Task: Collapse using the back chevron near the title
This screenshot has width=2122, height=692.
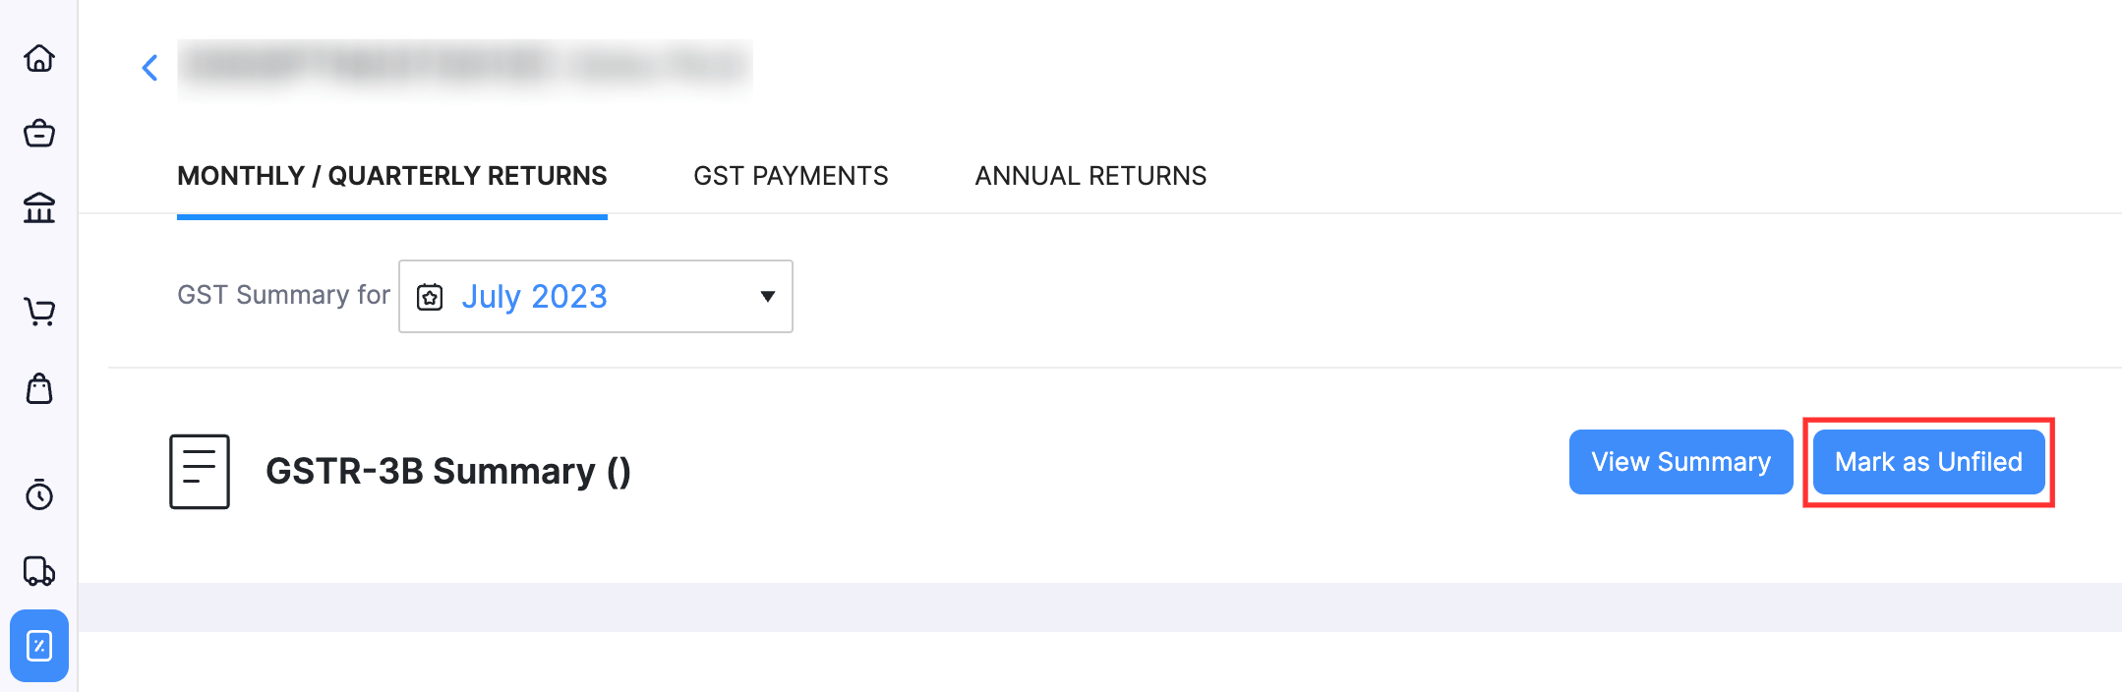Action: point(149,67)
